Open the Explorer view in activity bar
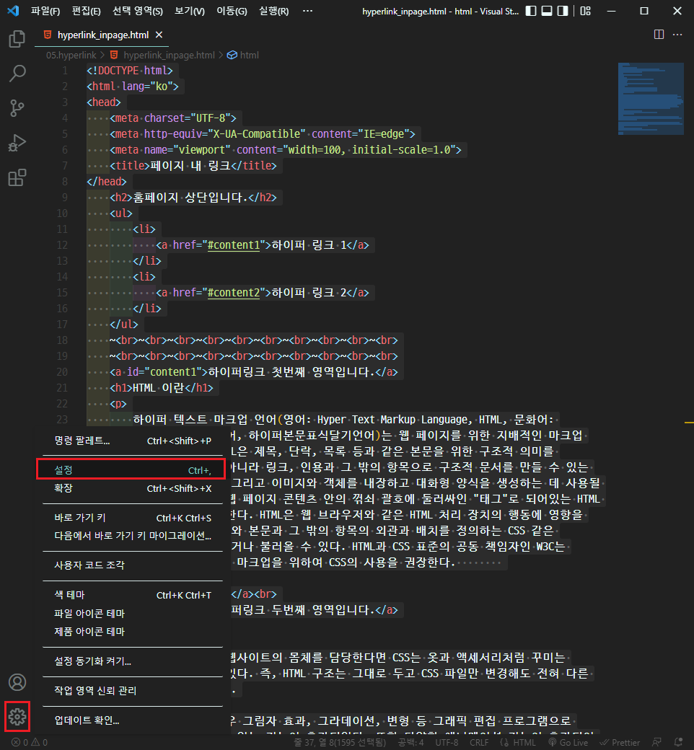The height and width of the screenshot is (750, 694). click(17, 38)
